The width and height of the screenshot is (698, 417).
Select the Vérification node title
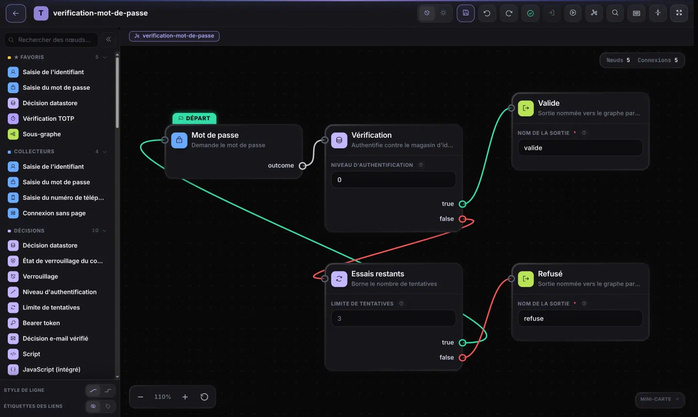coord(371,135)
